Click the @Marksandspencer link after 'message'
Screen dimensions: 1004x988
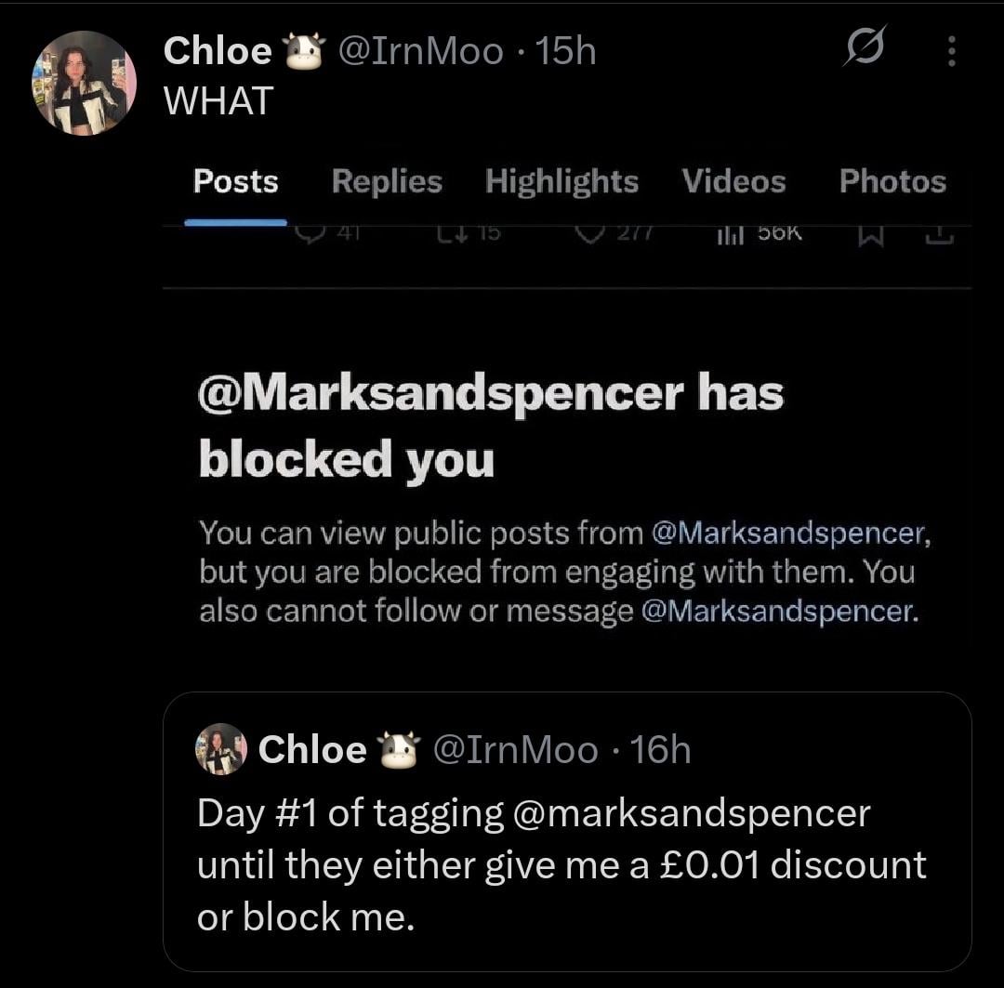pos(777,612)
